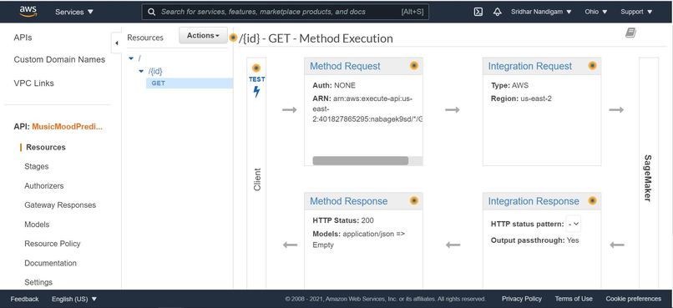Click the Feedback link
673x308 pixels.
[x=24, y=299]
